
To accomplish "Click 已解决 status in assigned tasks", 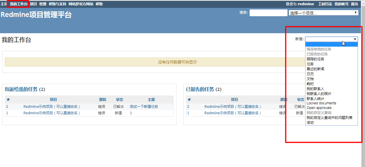I will point(118,107).
